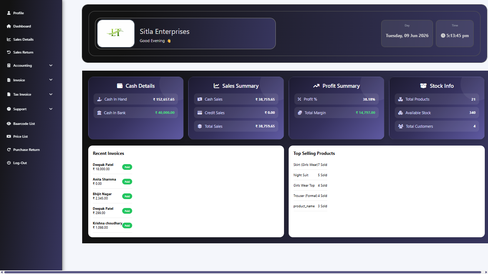The height and width of the screenshot is (274, 488).
Task: Click the 'Trouser (Formal)' product row
Action: [310, 196]
